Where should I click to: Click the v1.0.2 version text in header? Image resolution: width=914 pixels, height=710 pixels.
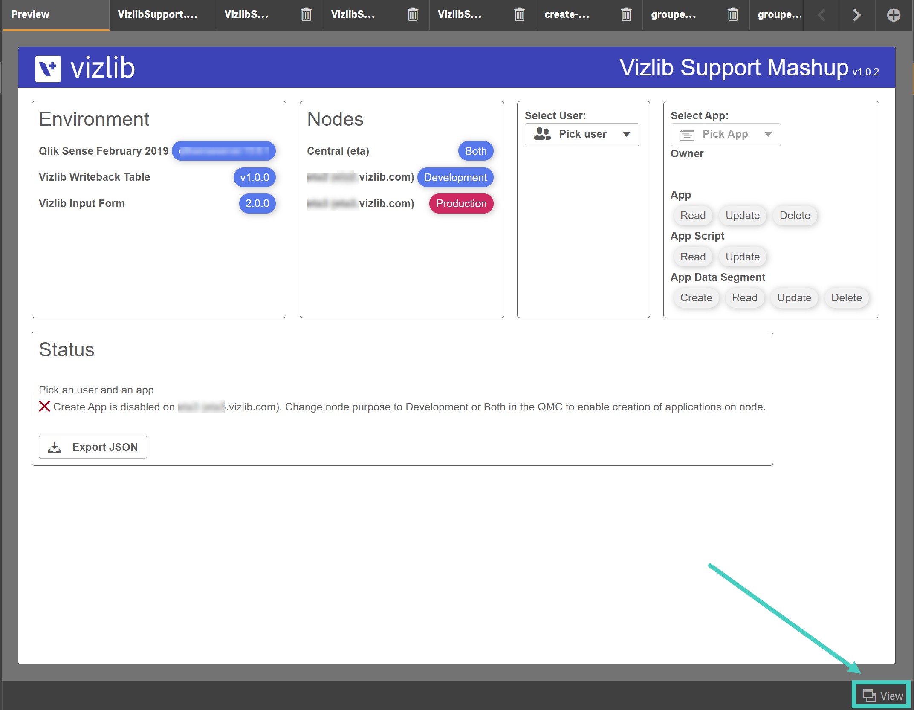coord(865,72)
